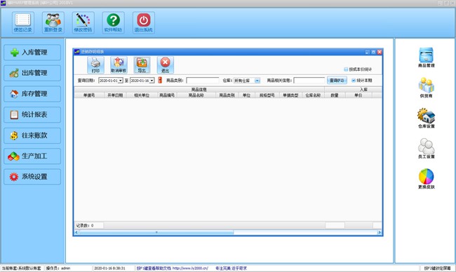
Task: Click the 商品编号 column header
Action: click(x=167, y=95)
